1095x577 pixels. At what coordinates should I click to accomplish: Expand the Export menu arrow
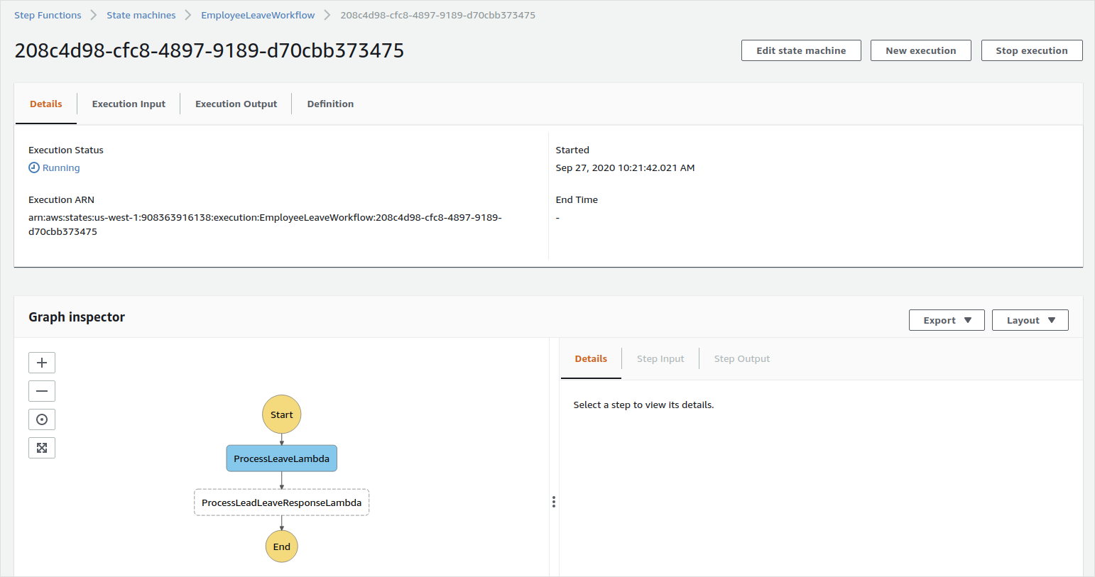[x=967, y=320]
